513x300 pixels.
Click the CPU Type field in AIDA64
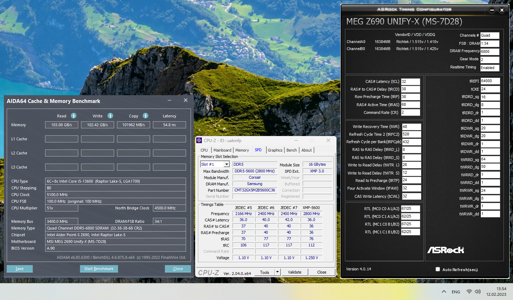116,181
